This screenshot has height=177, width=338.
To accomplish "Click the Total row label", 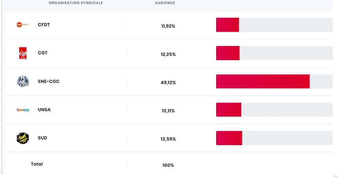I will [x=37, y=164].
